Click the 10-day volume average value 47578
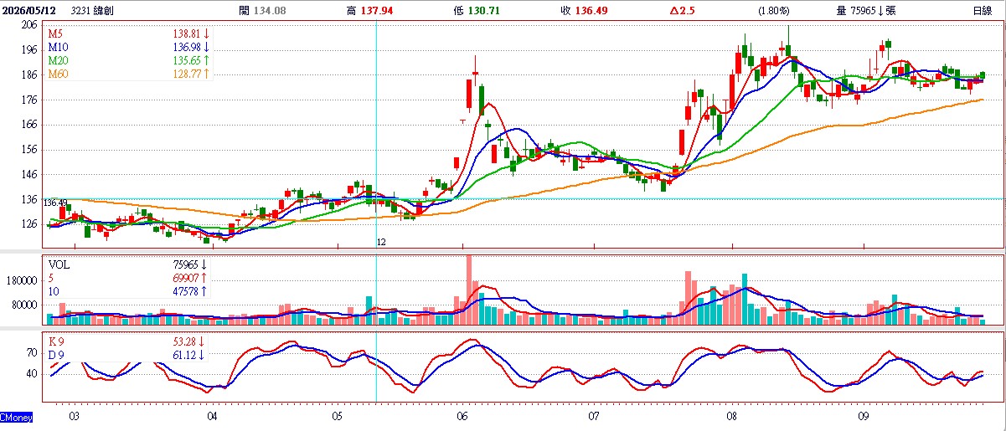 click(x=187, y=290)
